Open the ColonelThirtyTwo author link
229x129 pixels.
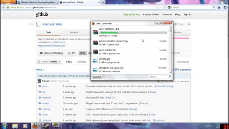(x=164, y=86)
